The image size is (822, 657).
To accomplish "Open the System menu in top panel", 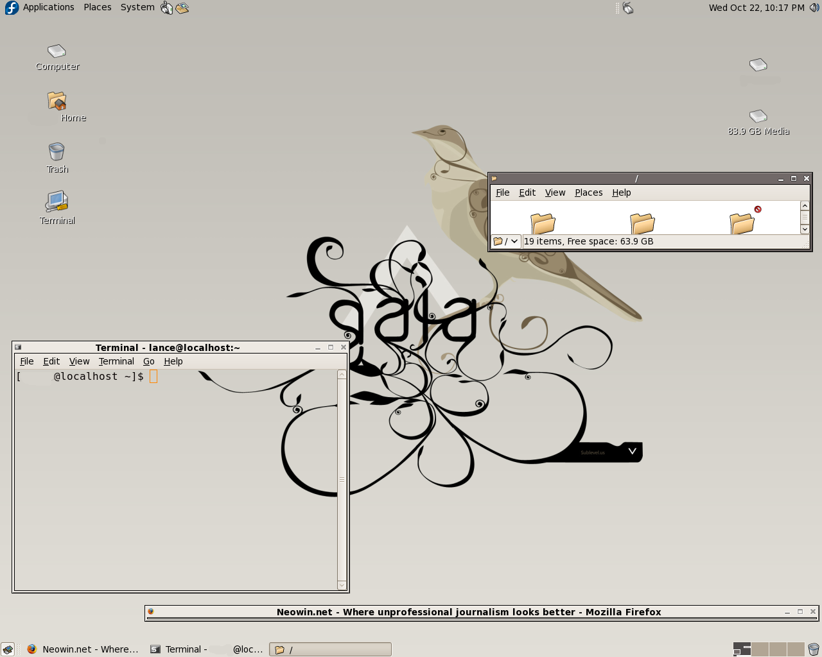I will pyautogui.click(x=137, y=8).
